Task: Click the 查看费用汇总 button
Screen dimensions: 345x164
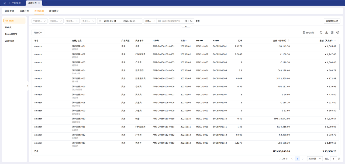Action: click(x=332, y=21)
